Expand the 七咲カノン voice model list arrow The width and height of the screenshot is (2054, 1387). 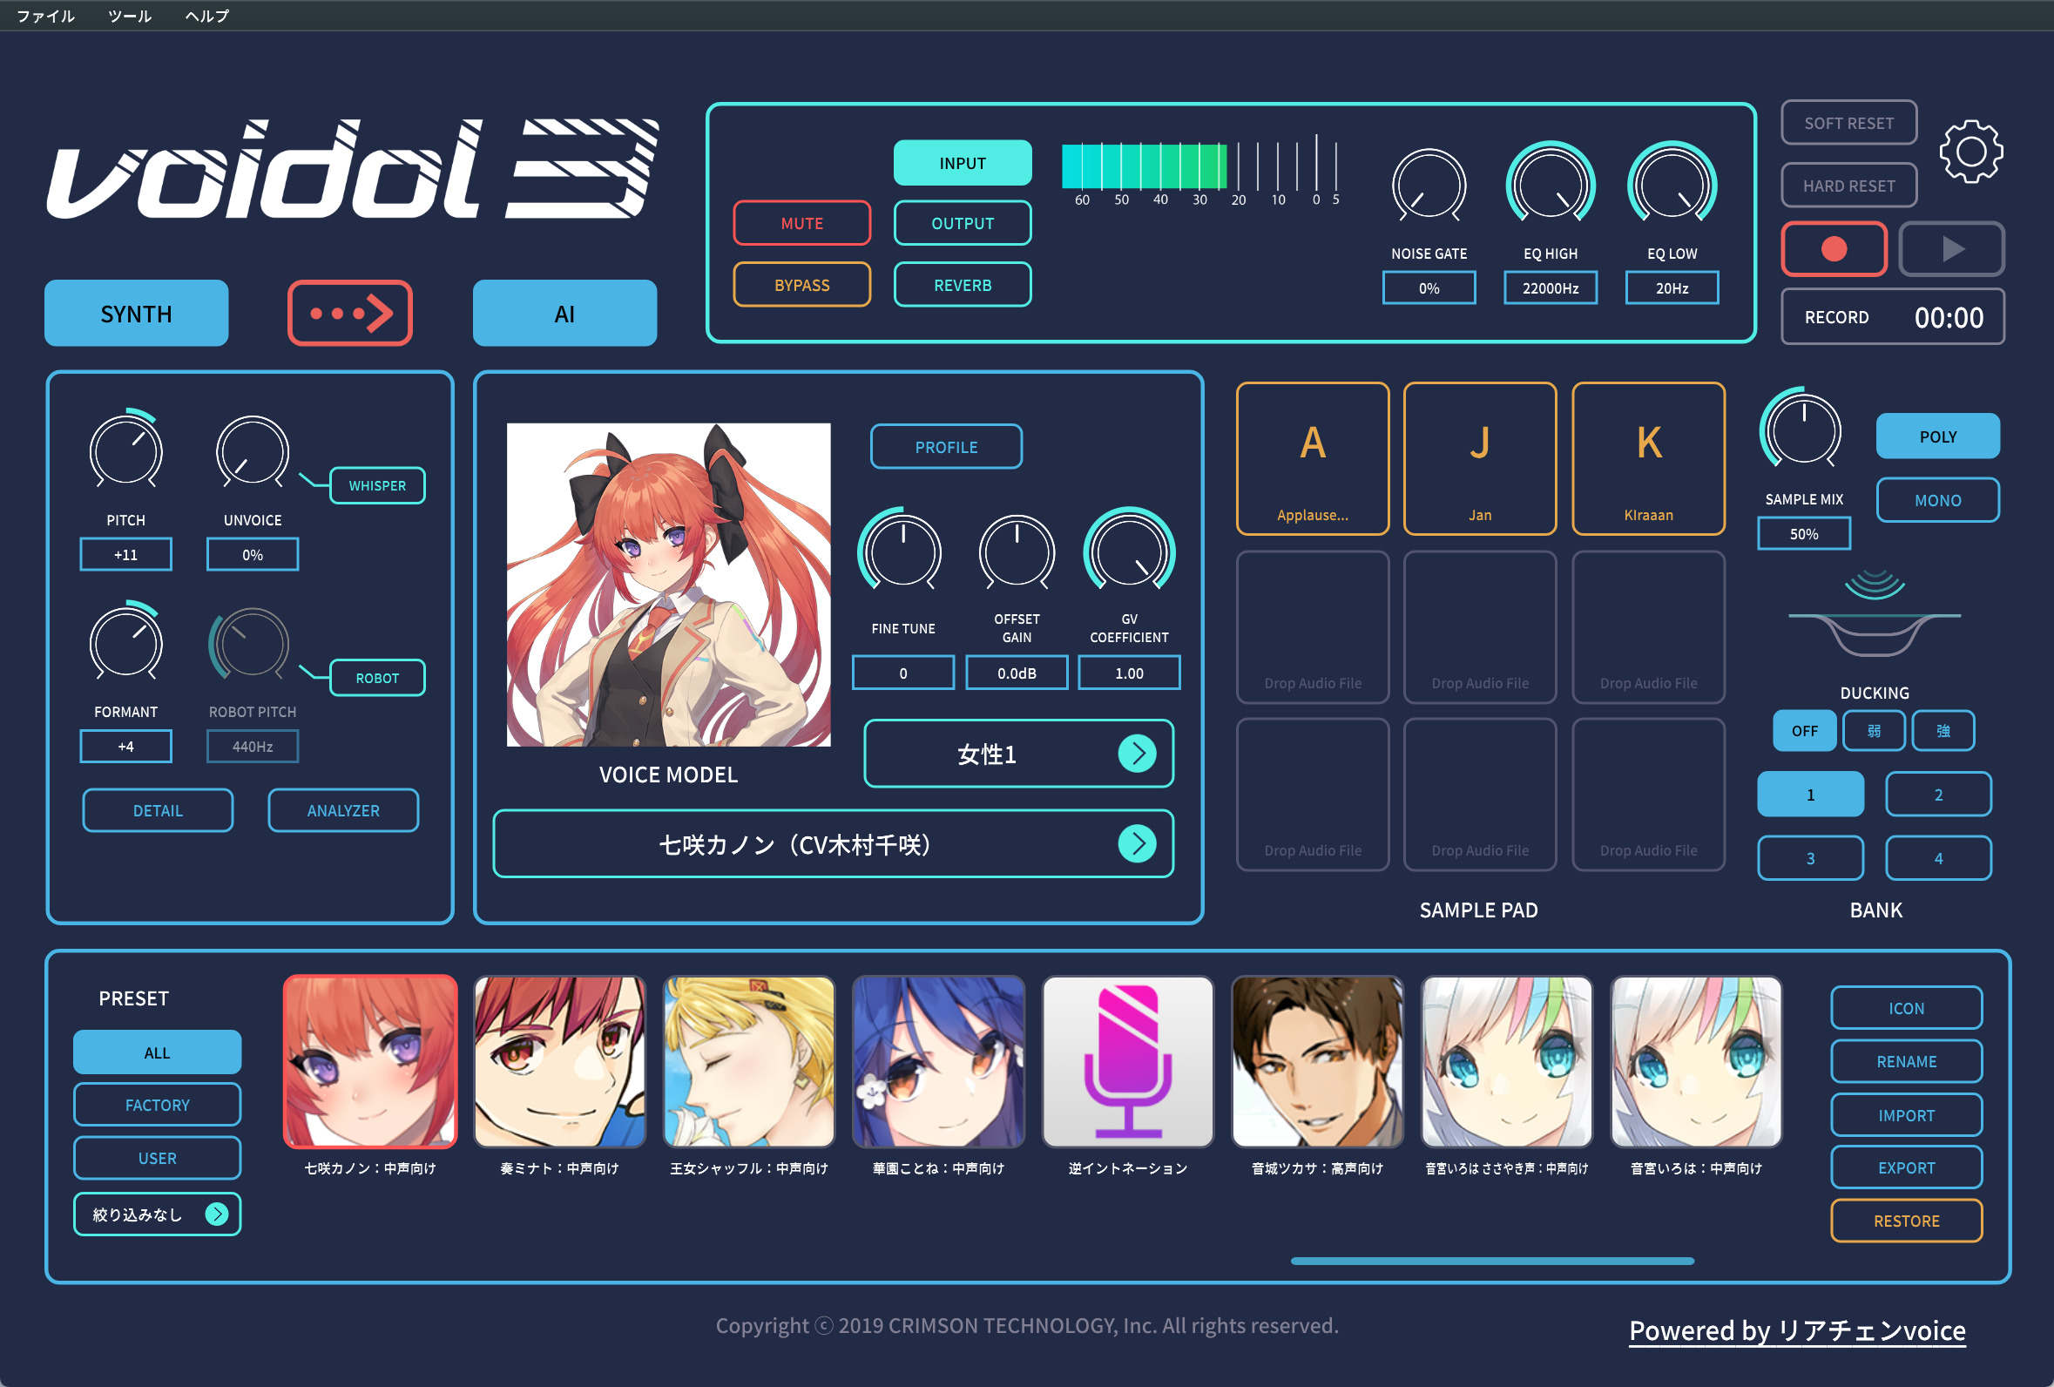point(1137,843)
